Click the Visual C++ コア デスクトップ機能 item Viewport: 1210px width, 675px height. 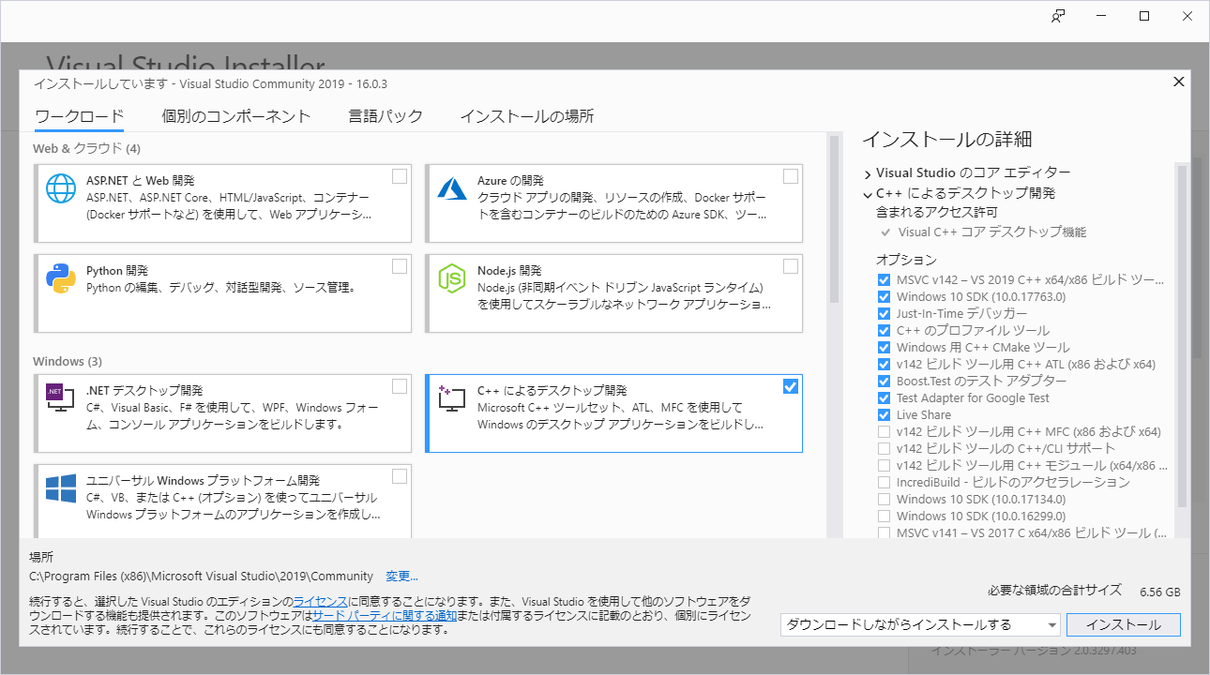click(x=992, y=232)
